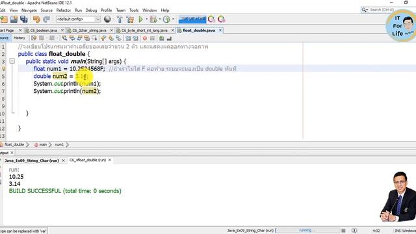Open the Help menu
This screenshot has height=234, width=416.
pyautogui.click(x=165, y=10)
